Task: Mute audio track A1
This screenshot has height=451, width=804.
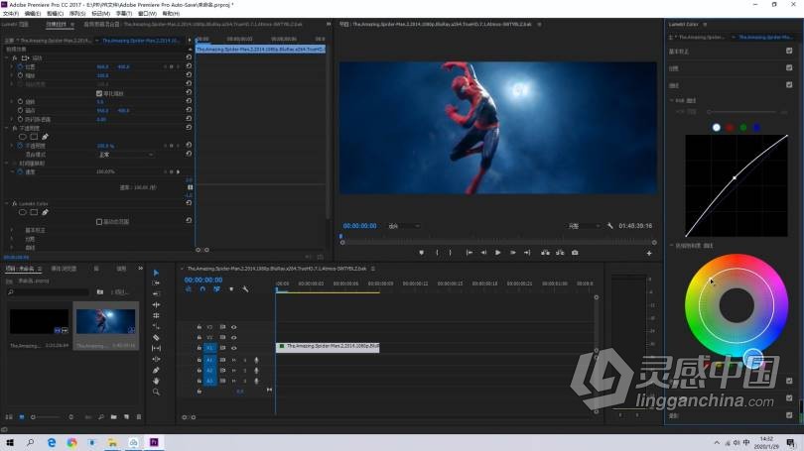Action: (234, 360)
